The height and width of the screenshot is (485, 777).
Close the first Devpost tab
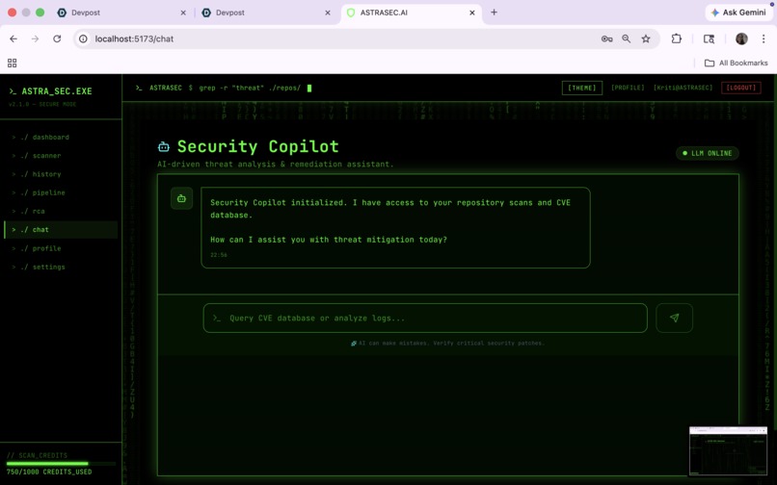click(x=183, y=13)
